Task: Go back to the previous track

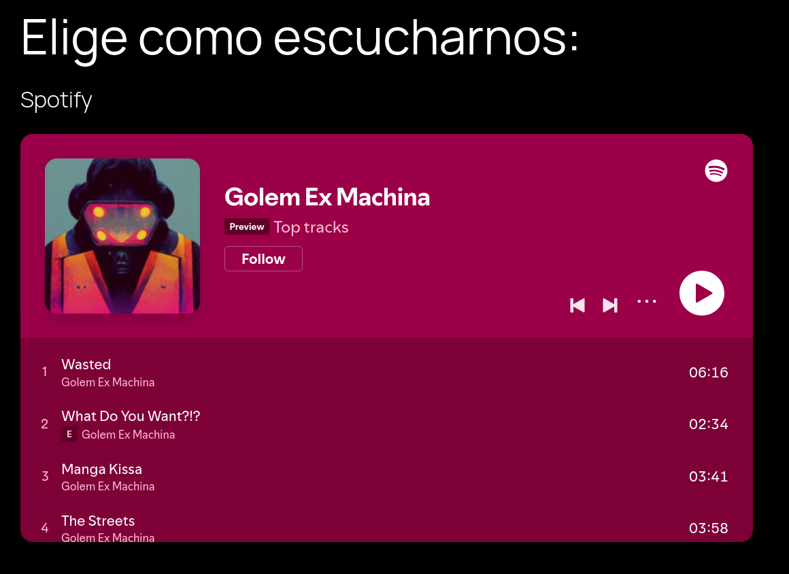Action: 577,305
